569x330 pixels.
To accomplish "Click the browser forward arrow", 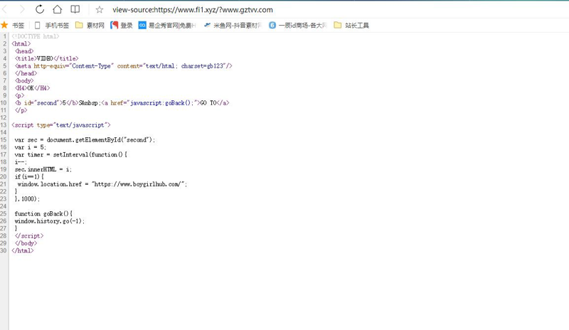I will tap(22, 9).
